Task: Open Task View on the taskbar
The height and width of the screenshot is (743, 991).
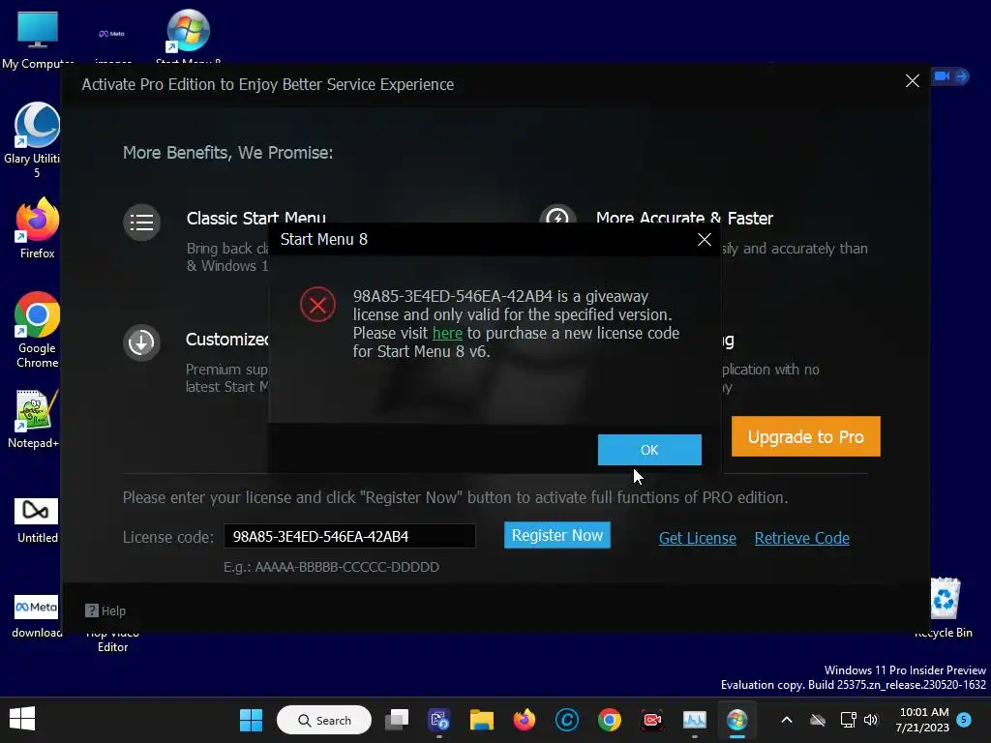Action: click(x=397, y=720)
